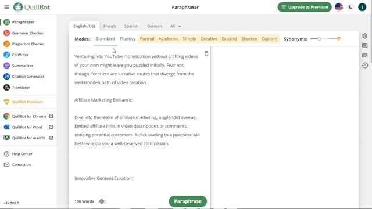
Task: Select the Shorten mode
Action: 249,39
